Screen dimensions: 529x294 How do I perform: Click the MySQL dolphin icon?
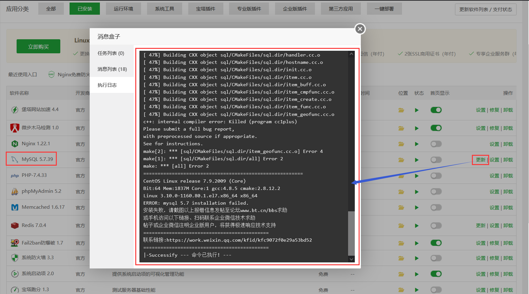click(15, 159)
